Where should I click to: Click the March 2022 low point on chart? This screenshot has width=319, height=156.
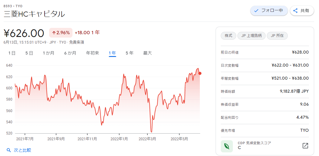tap(151, 132)
